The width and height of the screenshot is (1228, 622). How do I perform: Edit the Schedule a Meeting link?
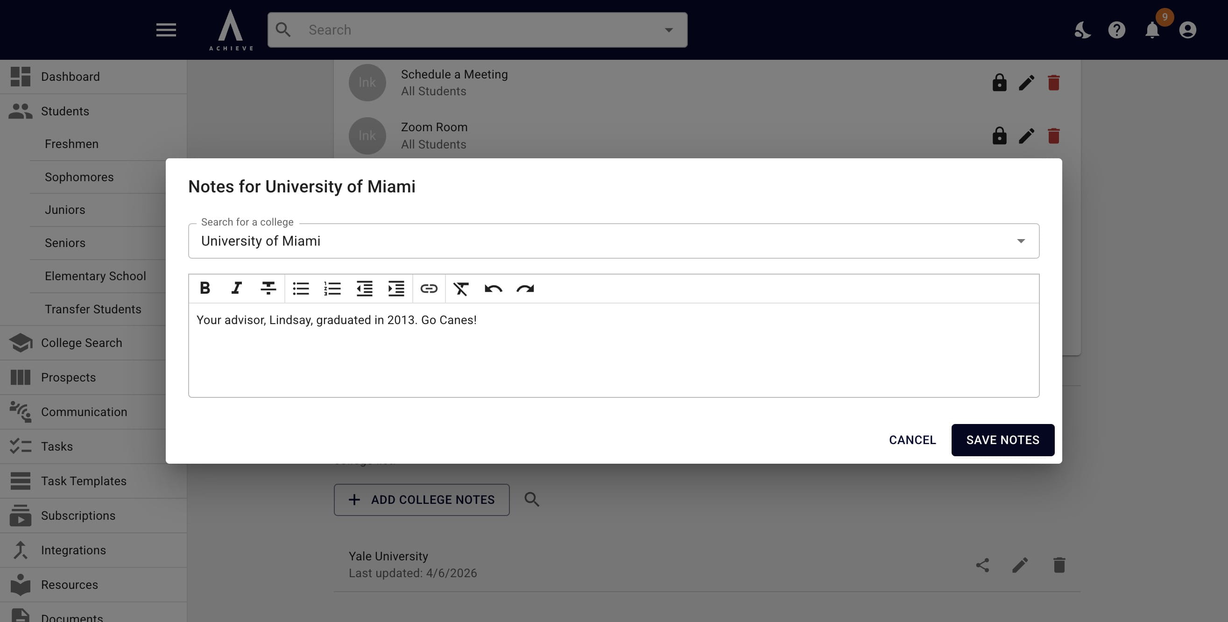[1026, 83]
